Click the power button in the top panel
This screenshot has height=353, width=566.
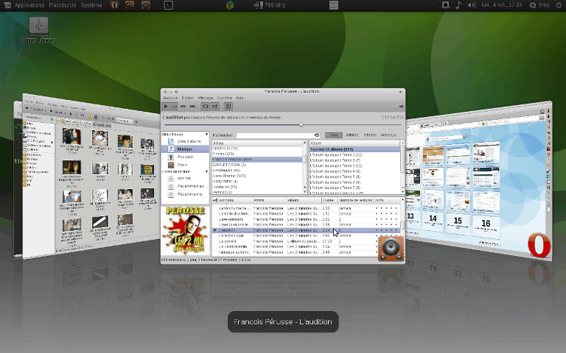[x=559, y=5]
